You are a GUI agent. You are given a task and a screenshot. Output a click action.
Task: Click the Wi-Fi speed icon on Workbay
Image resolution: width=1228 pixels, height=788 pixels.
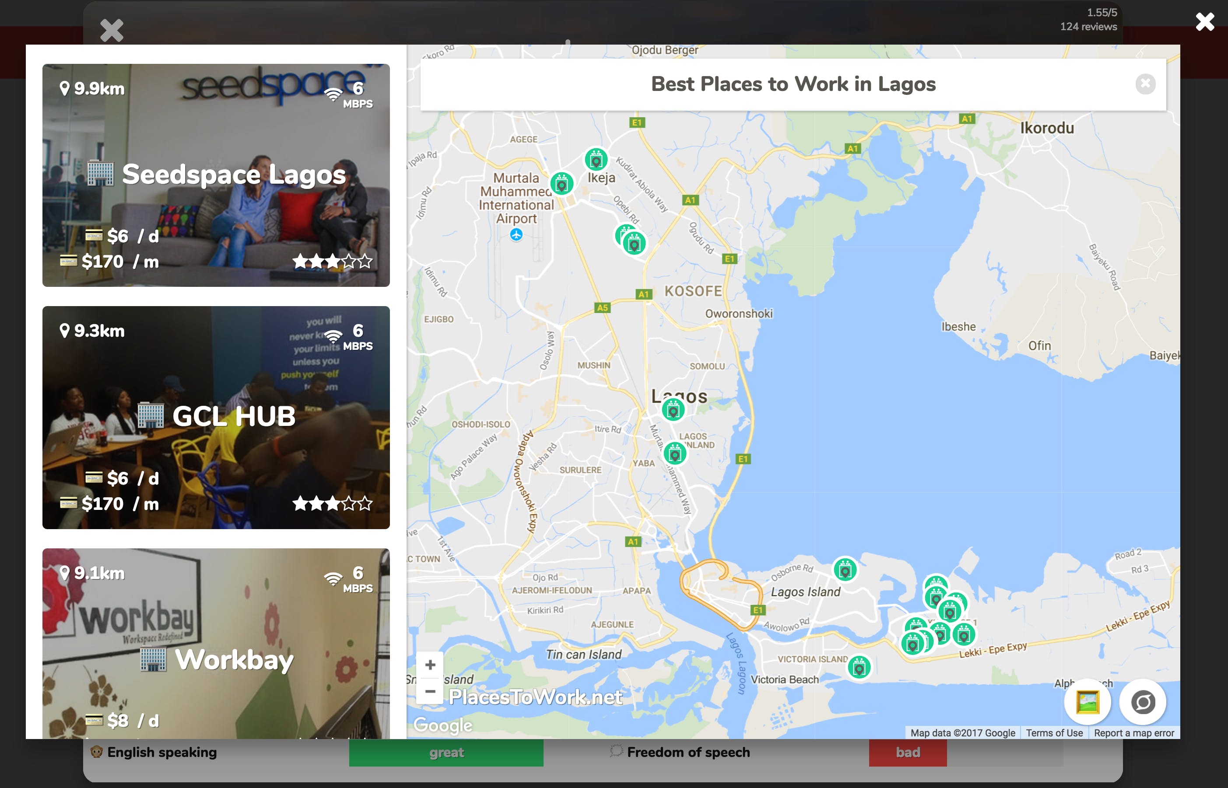pyautogui.click(x=333, y=579)
